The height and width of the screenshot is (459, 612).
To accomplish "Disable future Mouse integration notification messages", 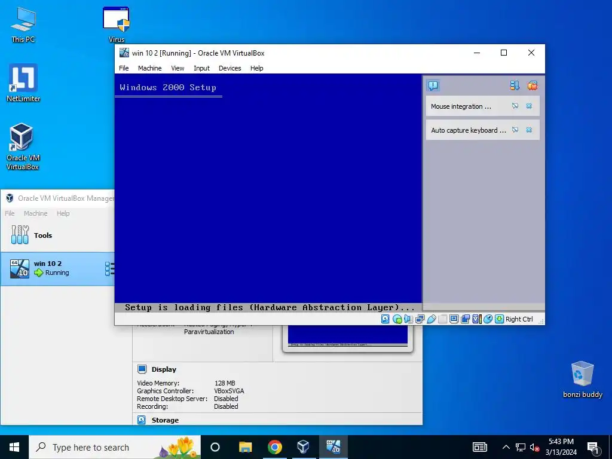I will tap(515, 106).
